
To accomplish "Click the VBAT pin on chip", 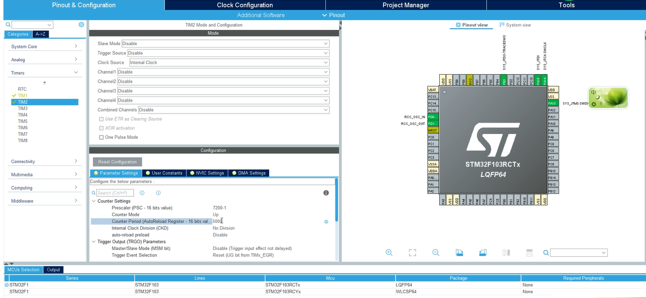I will click(433, 90).
